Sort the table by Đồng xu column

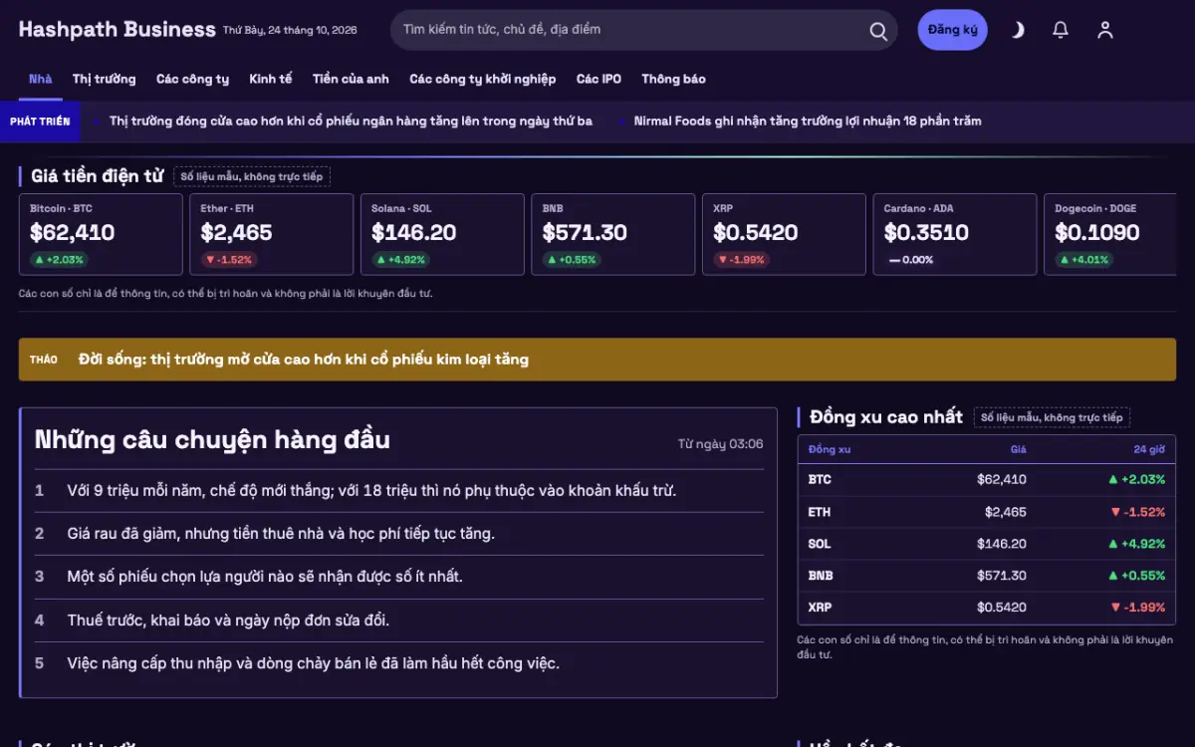click(830, 449)
